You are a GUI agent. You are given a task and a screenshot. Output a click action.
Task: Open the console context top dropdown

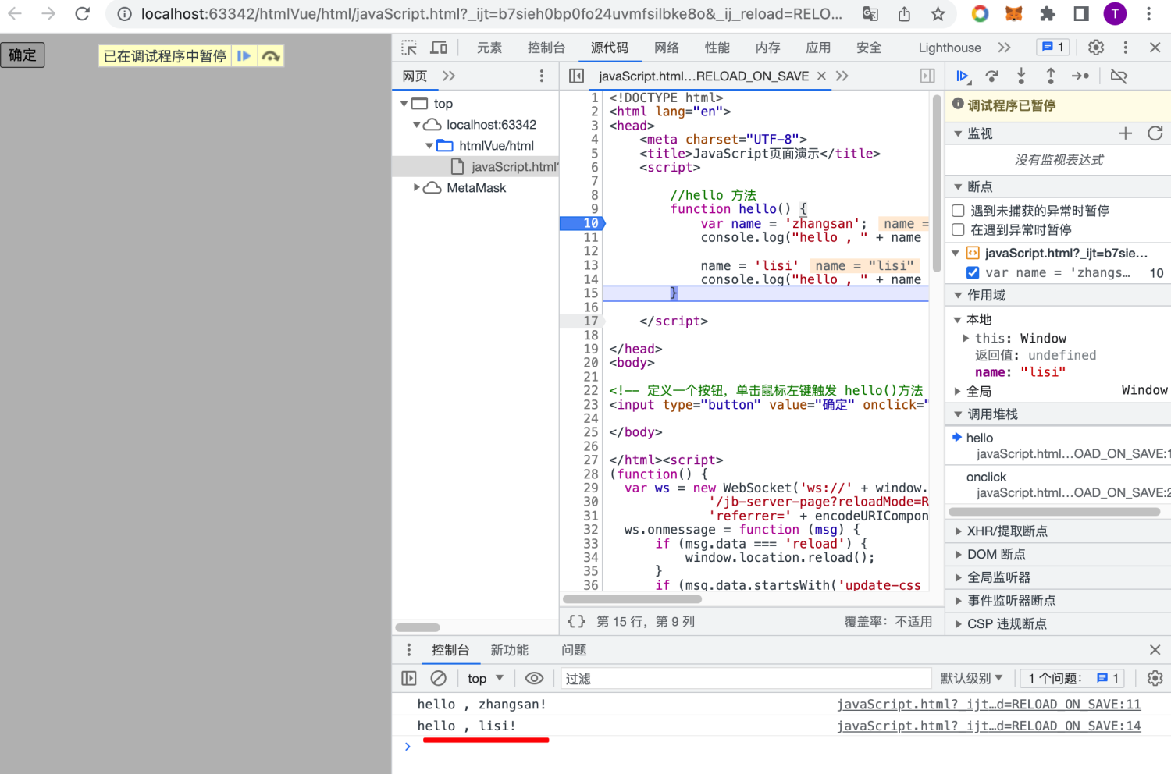coord(486,678)
